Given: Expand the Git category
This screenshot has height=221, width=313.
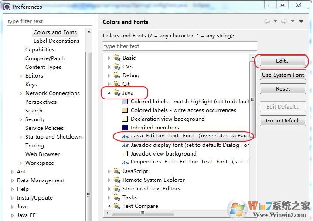Looking at the screenshot, I should 109,84.
